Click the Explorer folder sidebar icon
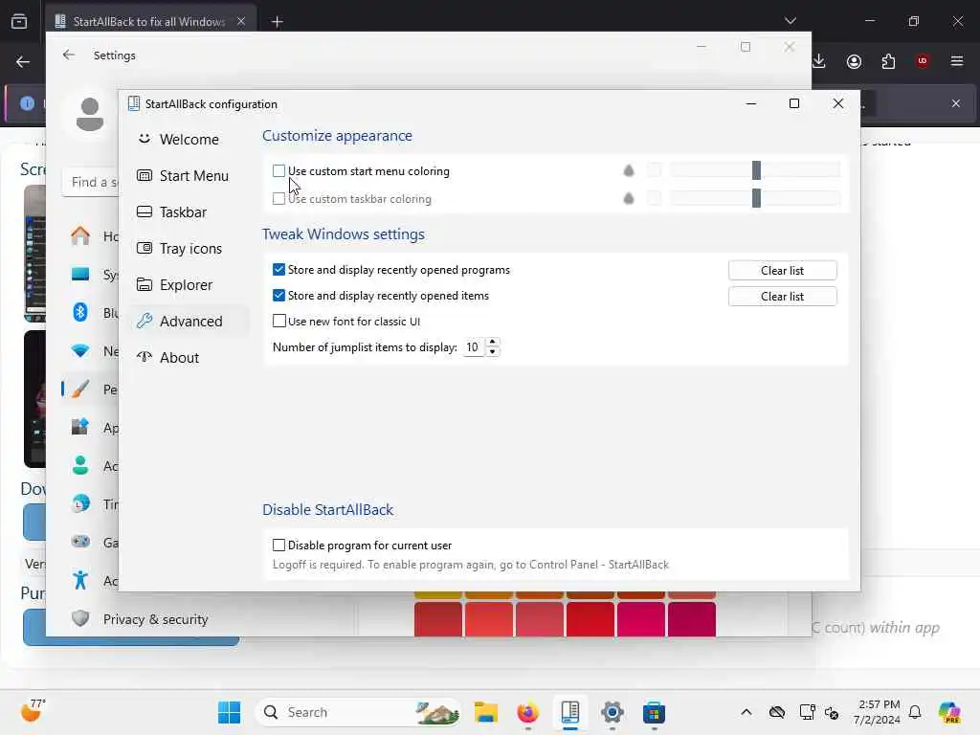Image resolution: width=980 pixels, height=735 pixels. [x=145, y=284]
